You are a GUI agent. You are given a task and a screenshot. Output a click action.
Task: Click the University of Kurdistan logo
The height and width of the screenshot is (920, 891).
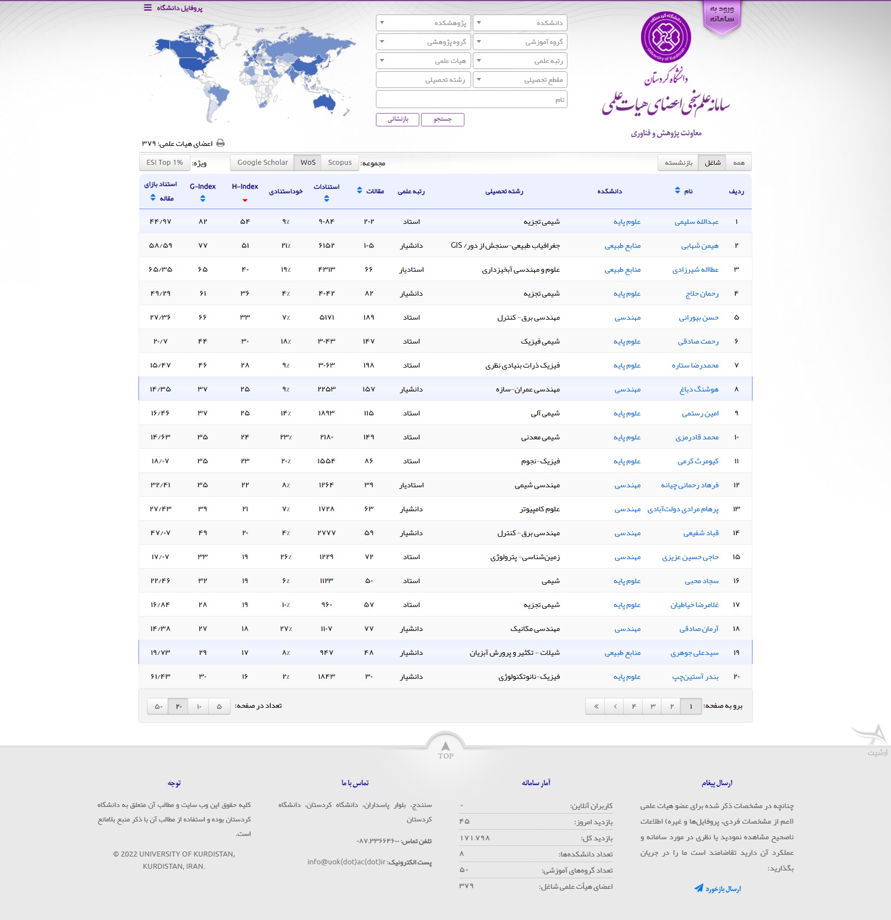click(665, 37)
